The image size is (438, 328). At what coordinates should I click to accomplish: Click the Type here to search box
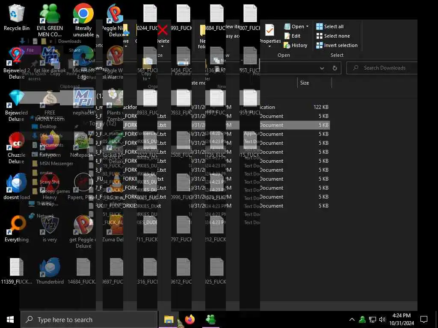[x=89, y=319]
